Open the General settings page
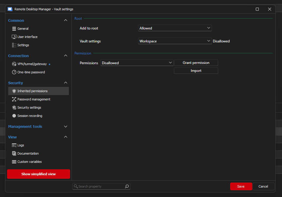This screenshot has width=282, height=197. click(x=39, y=29)
